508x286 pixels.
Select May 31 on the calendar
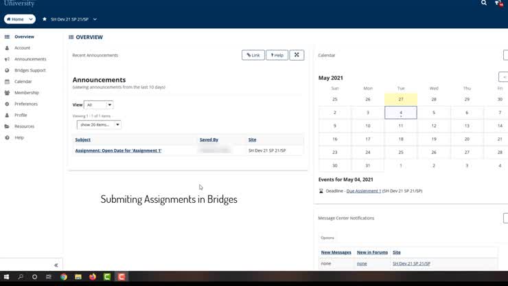point(368,166)
